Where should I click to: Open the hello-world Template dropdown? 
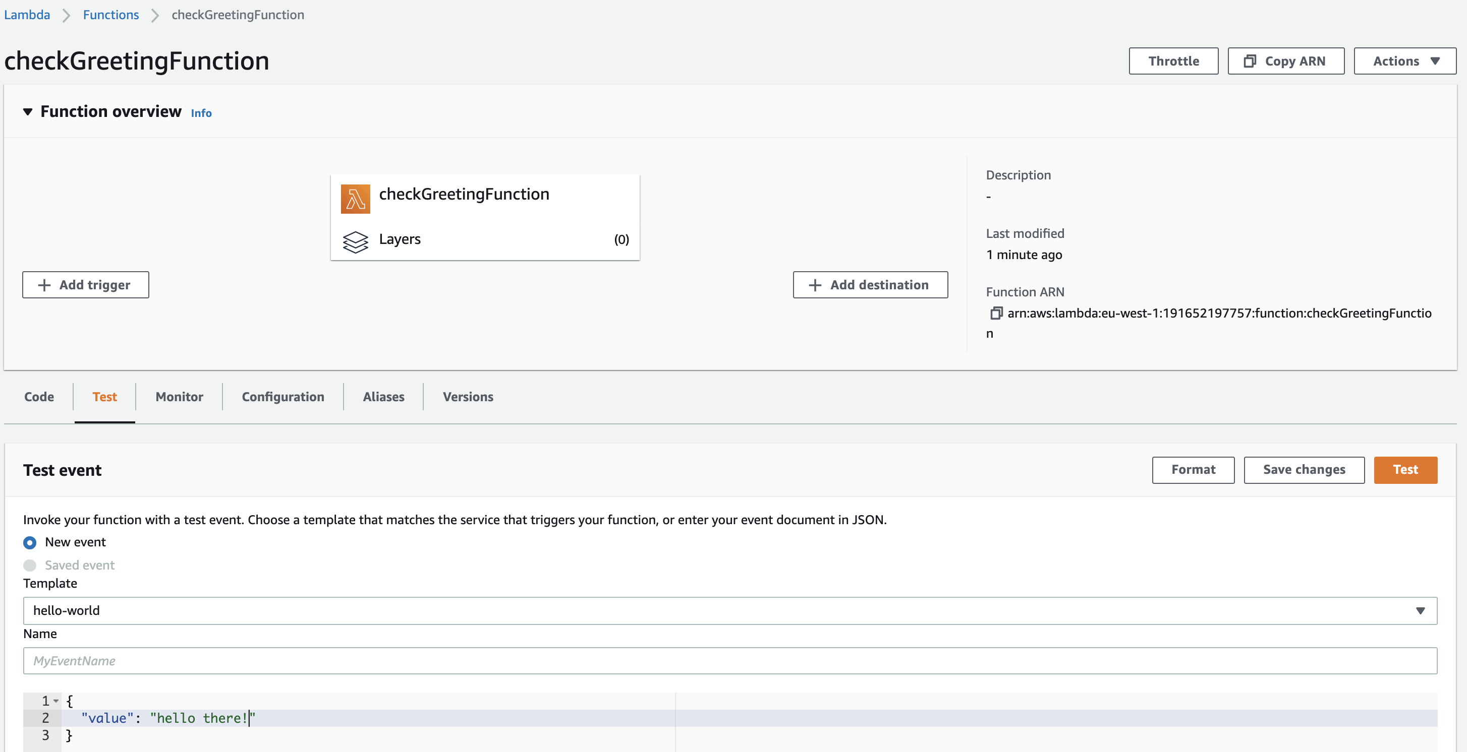coord(729,610)
